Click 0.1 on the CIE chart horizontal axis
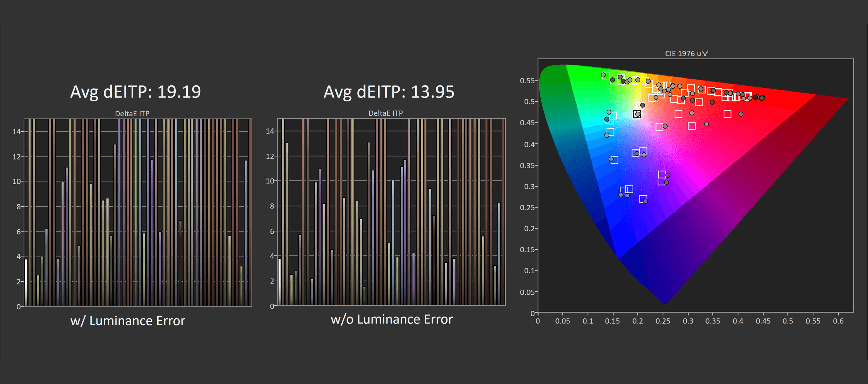Viewport: 868px width, 384px height. [588, 321]
